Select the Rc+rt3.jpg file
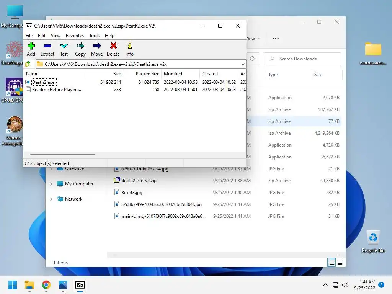 [x=132, y=193]
